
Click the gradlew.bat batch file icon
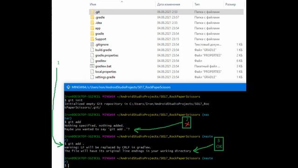(x=92, y=66)
